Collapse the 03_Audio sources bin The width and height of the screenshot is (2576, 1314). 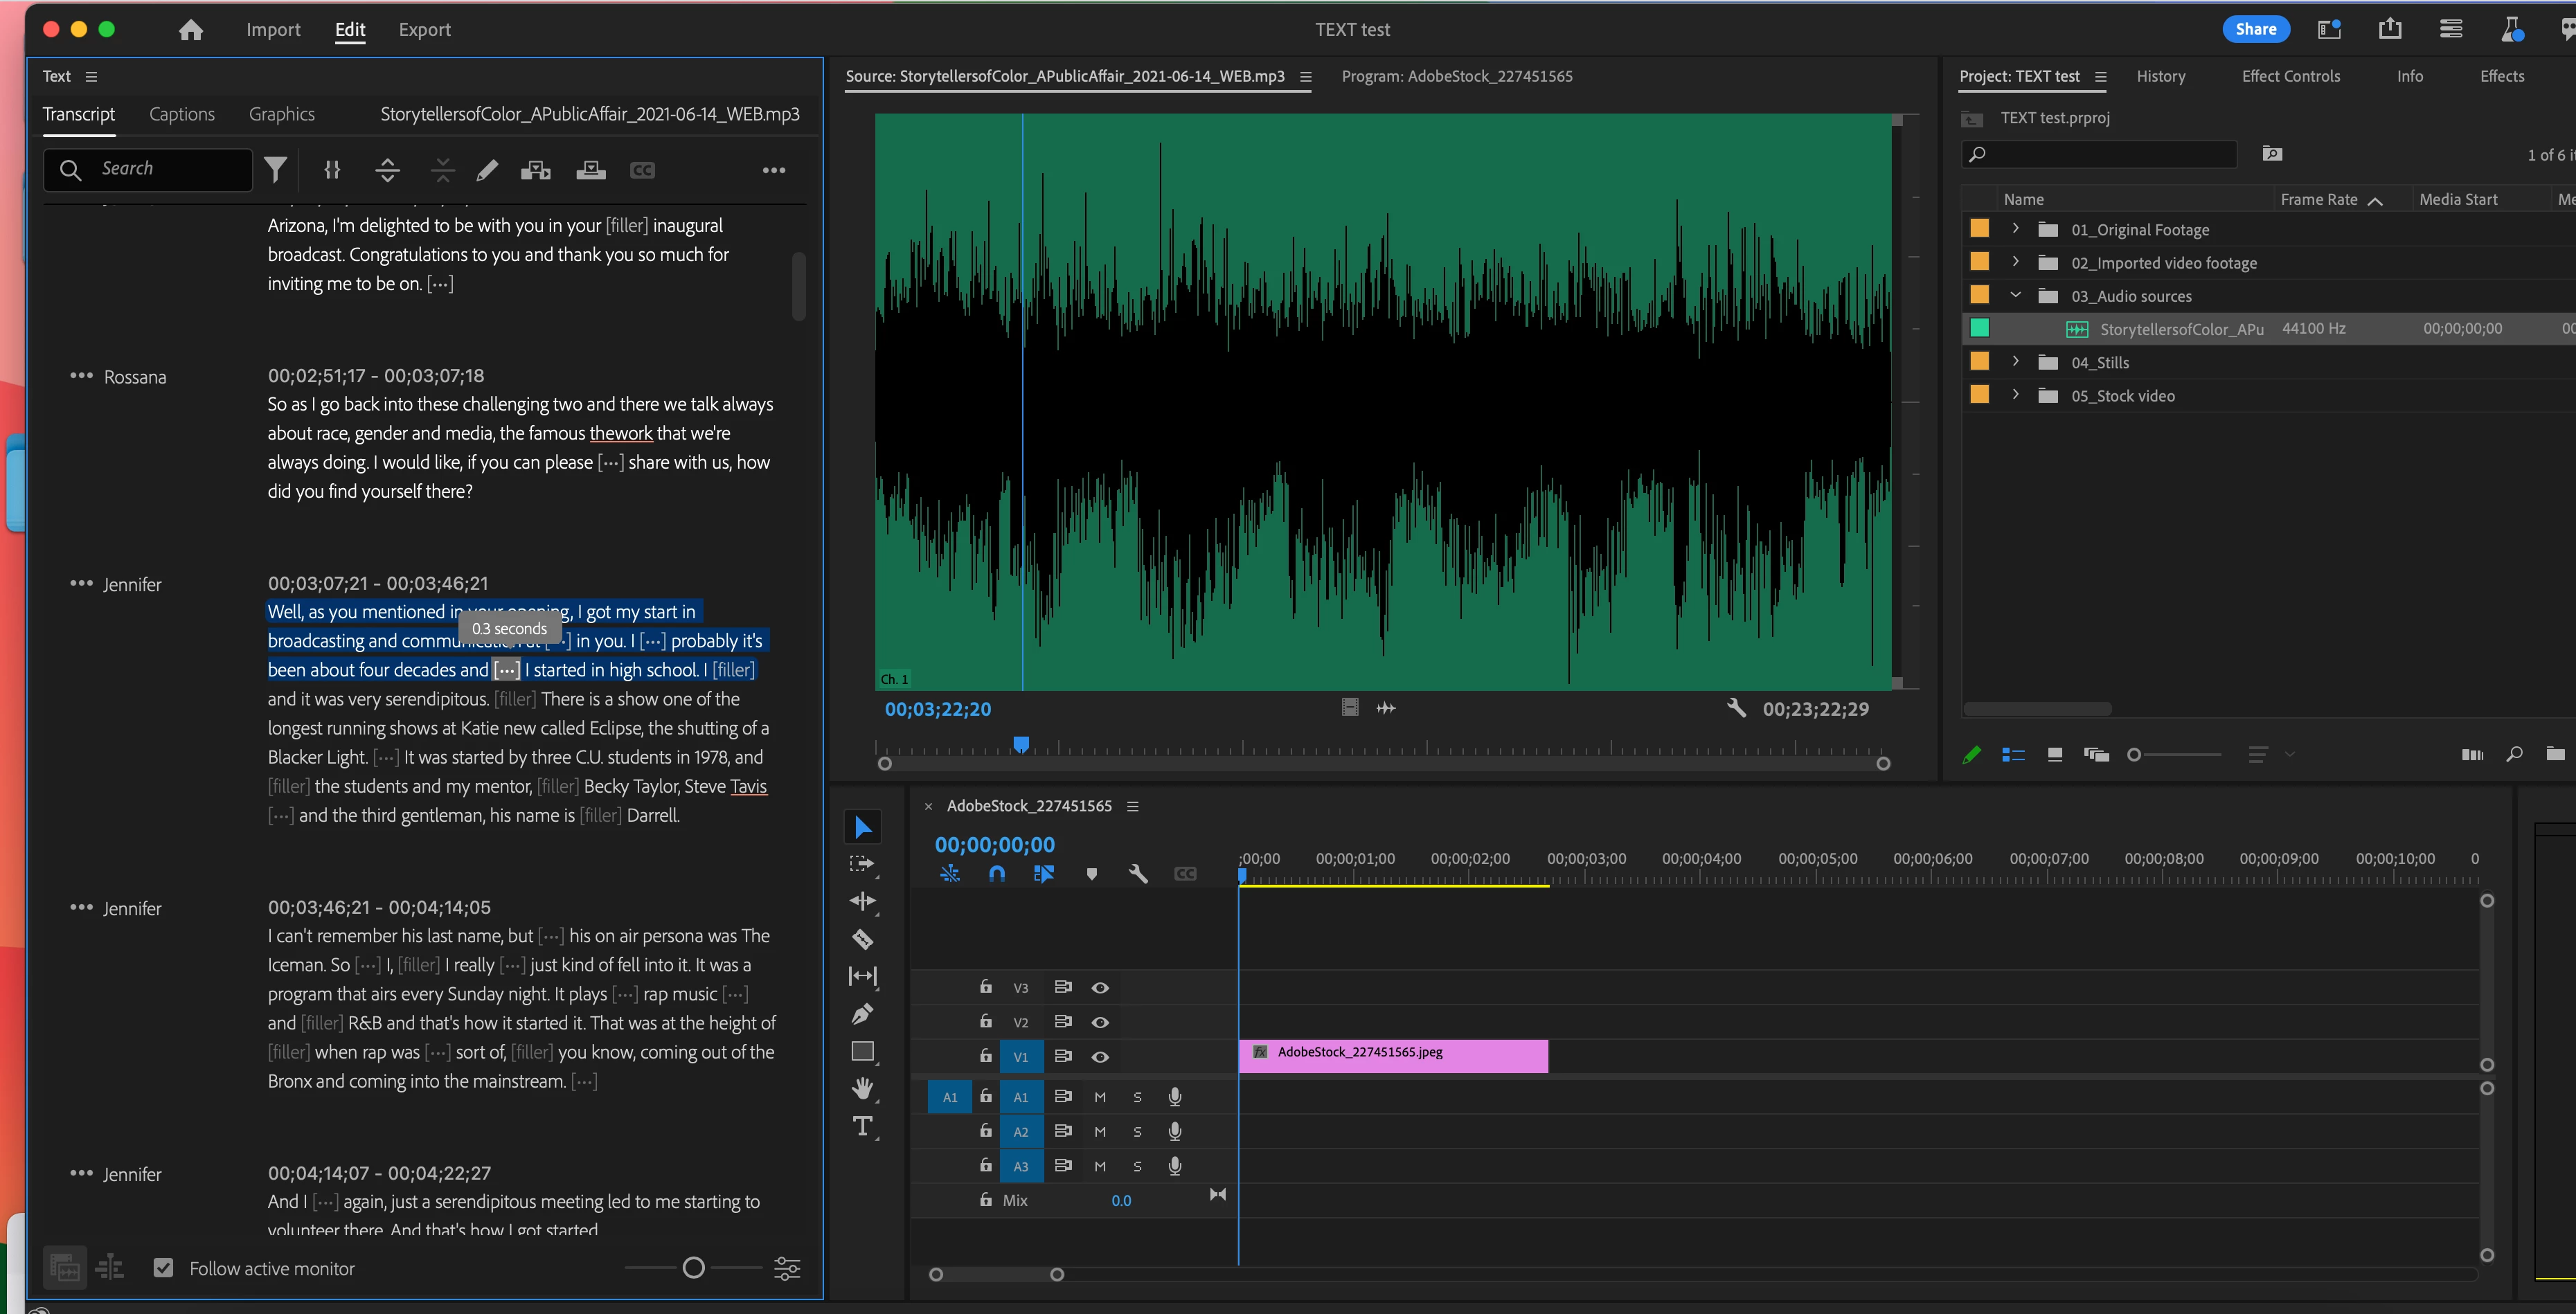pos(2016,295)
